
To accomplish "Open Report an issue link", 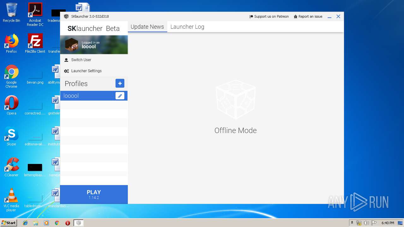I will point(308,16).
